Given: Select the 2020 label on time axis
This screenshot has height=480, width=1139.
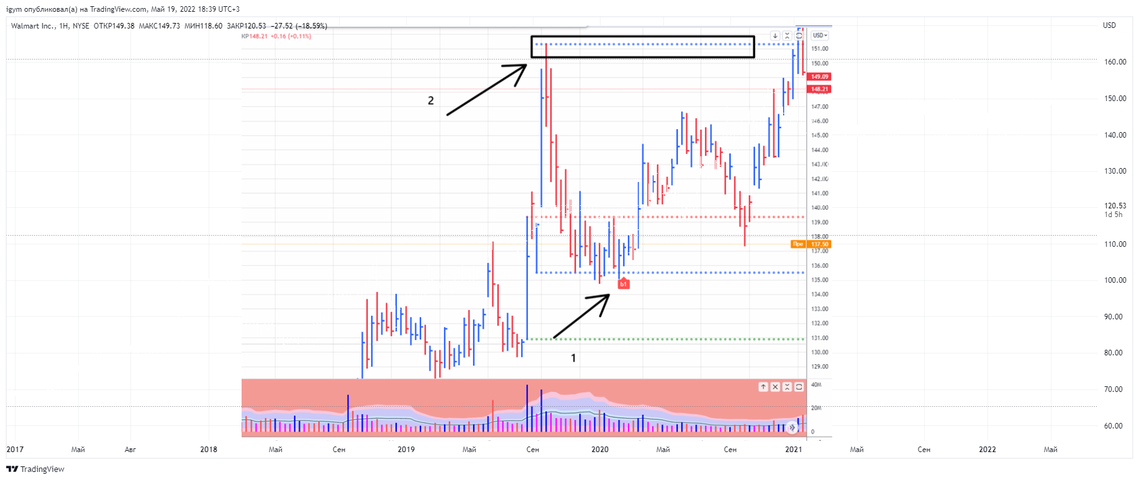Looking at the screenshot, I should click(600, 450).
